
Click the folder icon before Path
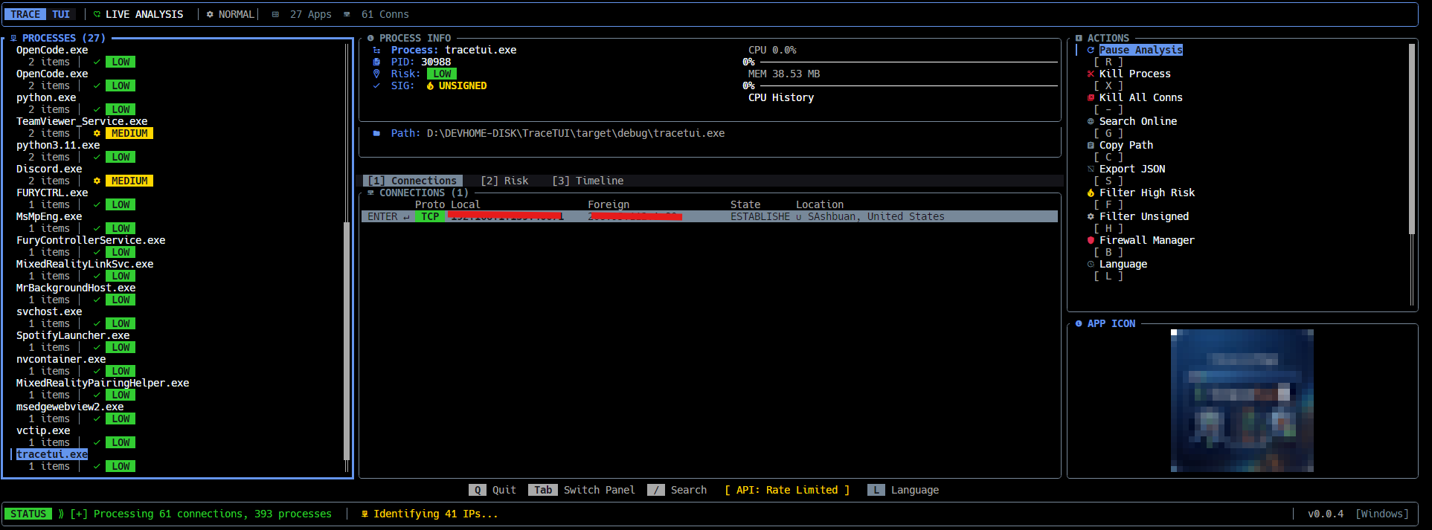pyautogui.click(x=376, y=134)
